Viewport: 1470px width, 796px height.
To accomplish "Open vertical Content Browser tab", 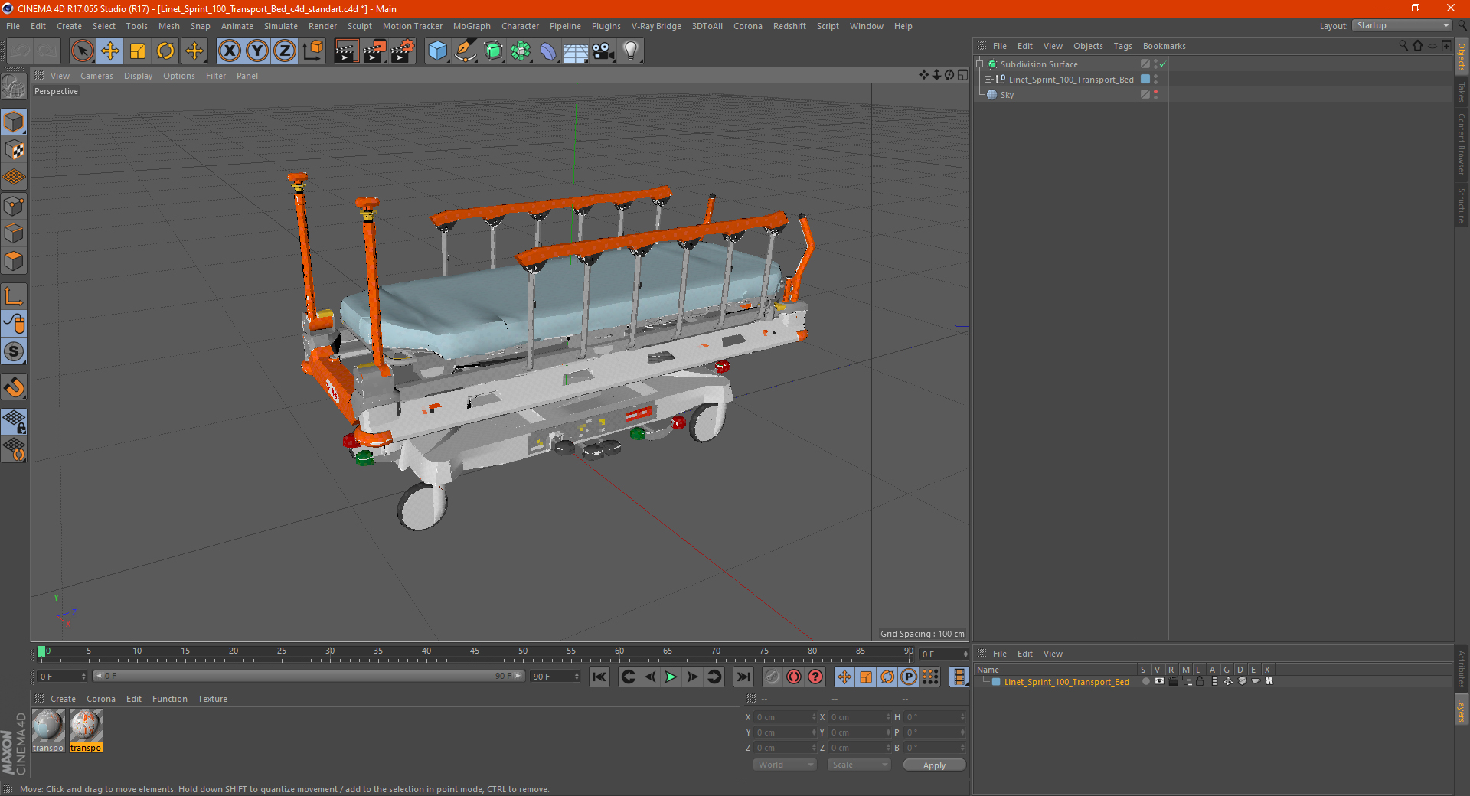I will coord(1461,144).
